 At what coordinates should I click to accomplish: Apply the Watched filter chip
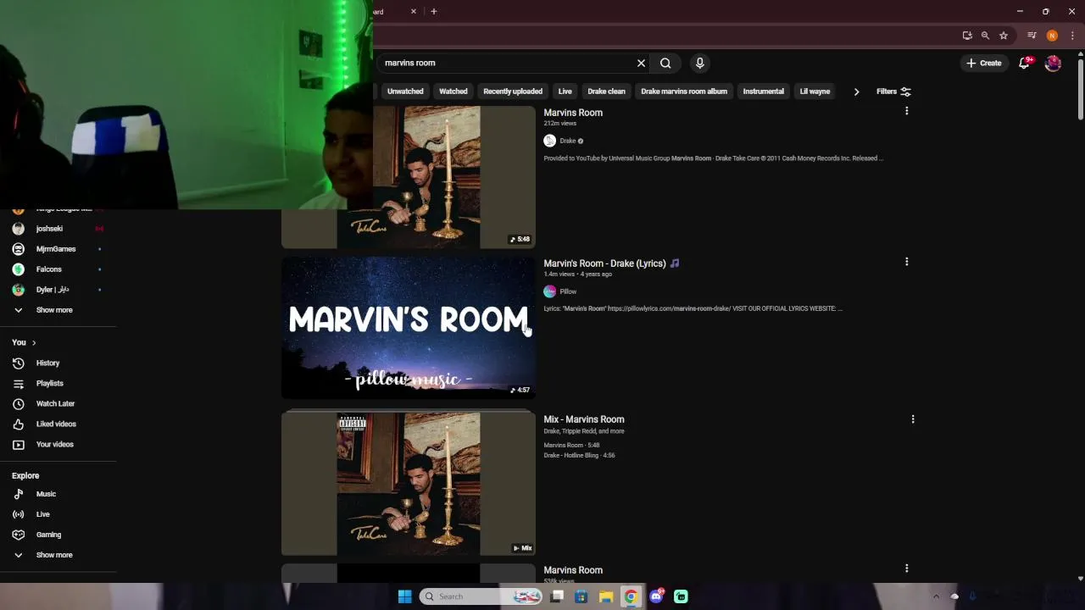point(453,91)
